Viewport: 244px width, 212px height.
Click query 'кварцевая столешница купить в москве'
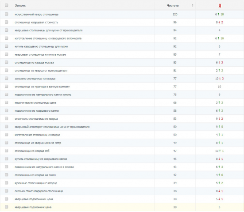[x=40, y=55]
